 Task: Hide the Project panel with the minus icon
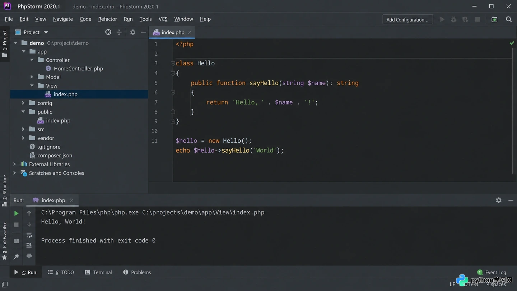(x=143, y=32)
